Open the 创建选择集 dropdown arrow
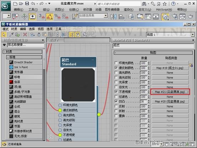Viewport: 197px width, 148px height. tap(106, 16)
